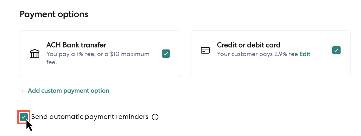Click Add custom payment option link
361x136 pixels.
point(68,91)
